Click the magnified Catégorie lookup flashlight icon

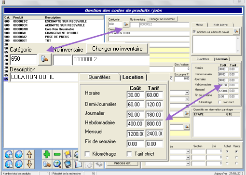click(x=44, y=59)
